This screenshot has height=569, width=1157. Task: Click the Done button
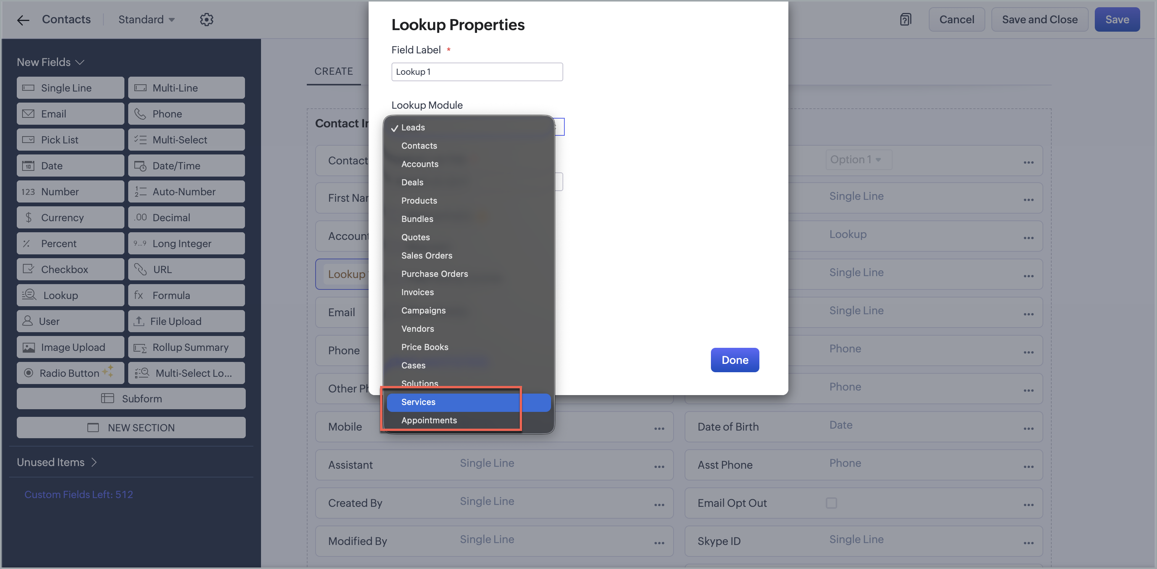735,360
